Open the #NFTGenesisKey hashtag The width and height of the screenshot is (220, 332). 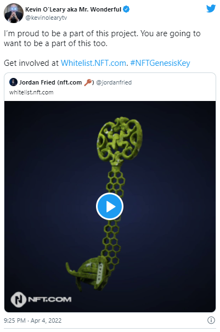coord(160,63)
